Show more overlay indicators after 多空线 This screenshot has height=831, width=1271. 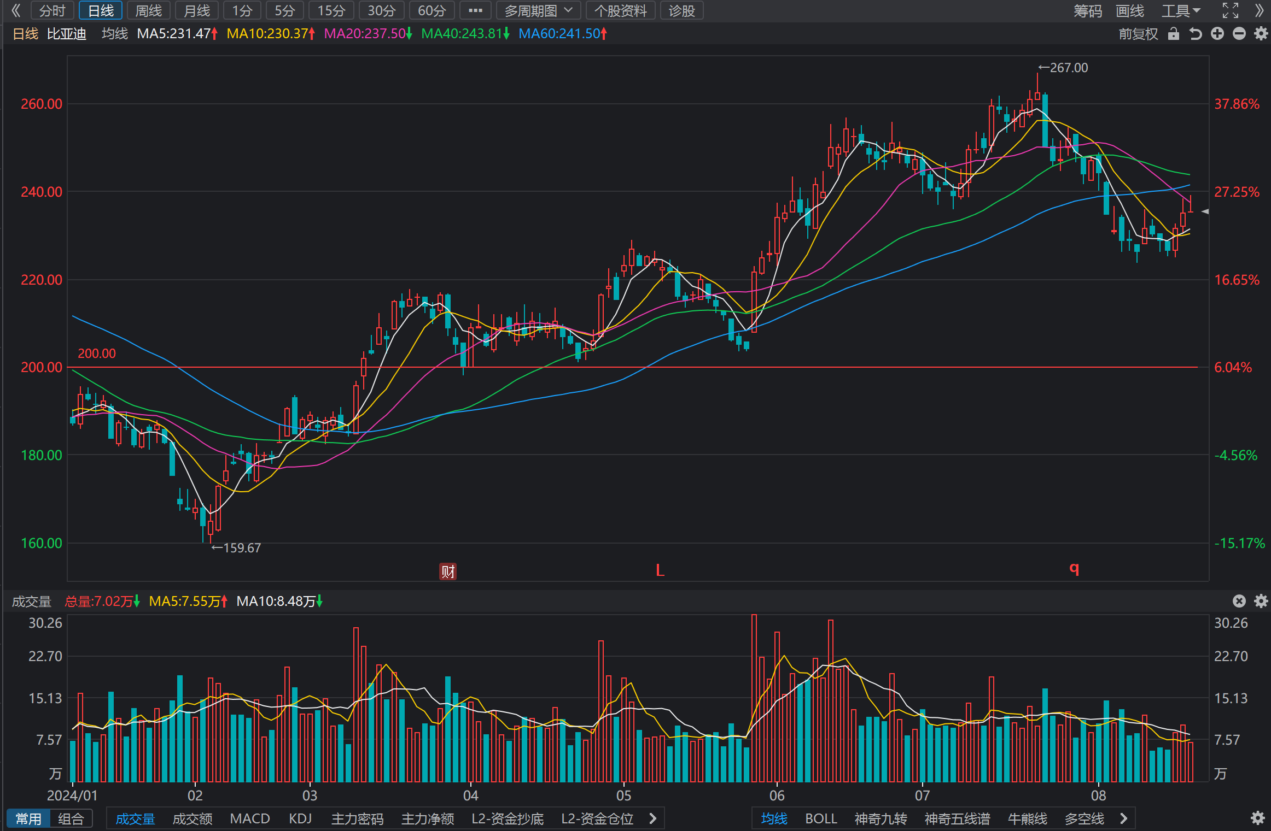[1123, 818]
